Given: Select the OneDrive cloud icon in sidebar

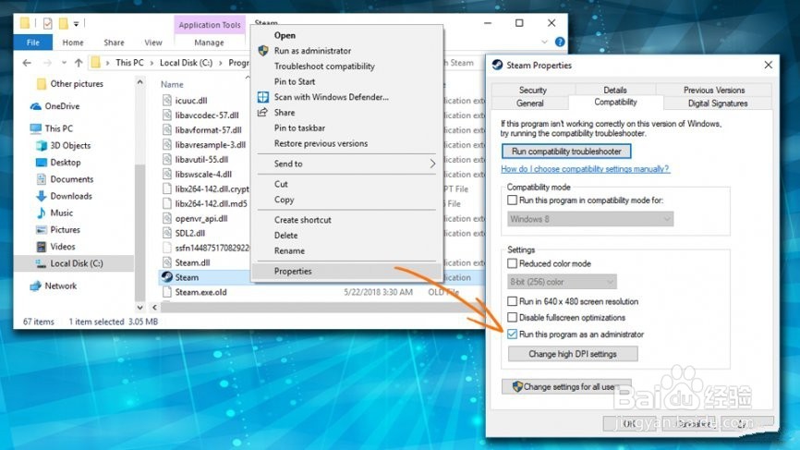Looking at the screenshot, I should coord(36,106).
